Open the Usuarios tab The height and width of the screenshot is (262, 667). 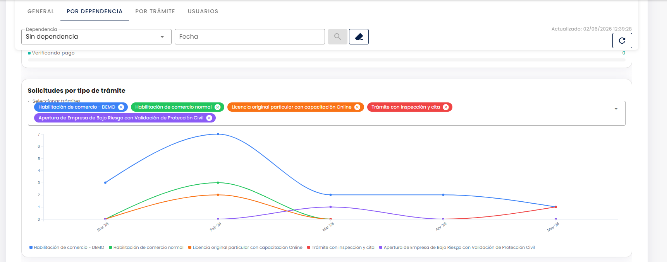203,11
